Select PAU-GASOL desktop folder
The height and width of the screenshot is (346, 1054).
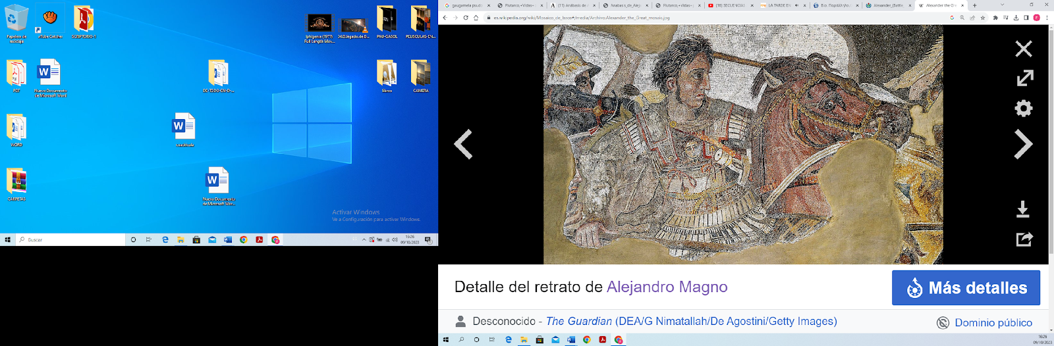(387, 22)
